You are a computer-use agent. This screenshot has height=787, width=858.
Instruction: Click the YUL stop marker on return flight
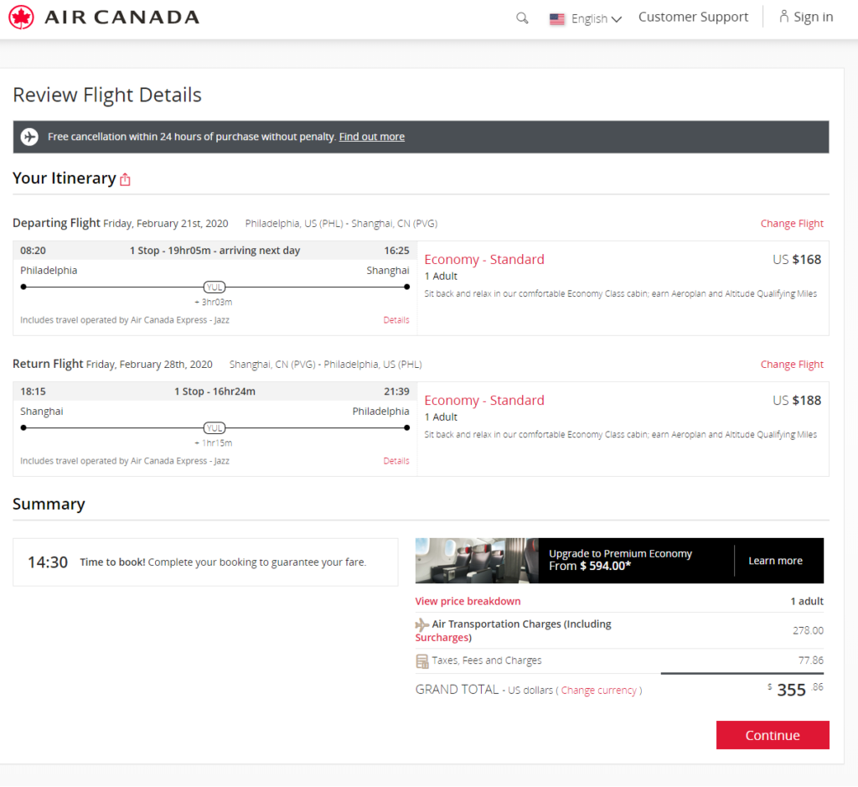pos(214,428)
